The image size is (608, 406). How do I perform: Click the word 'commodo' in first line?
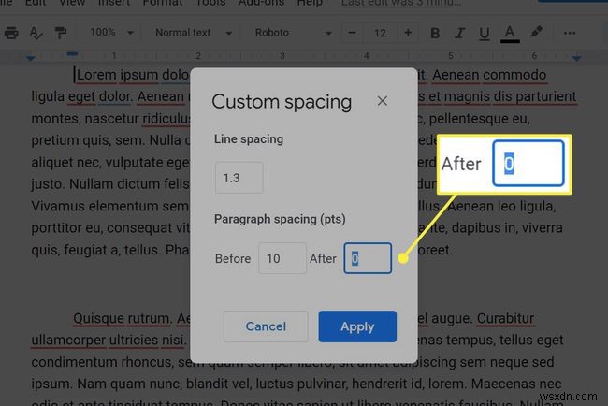click(x=514, y=75)
